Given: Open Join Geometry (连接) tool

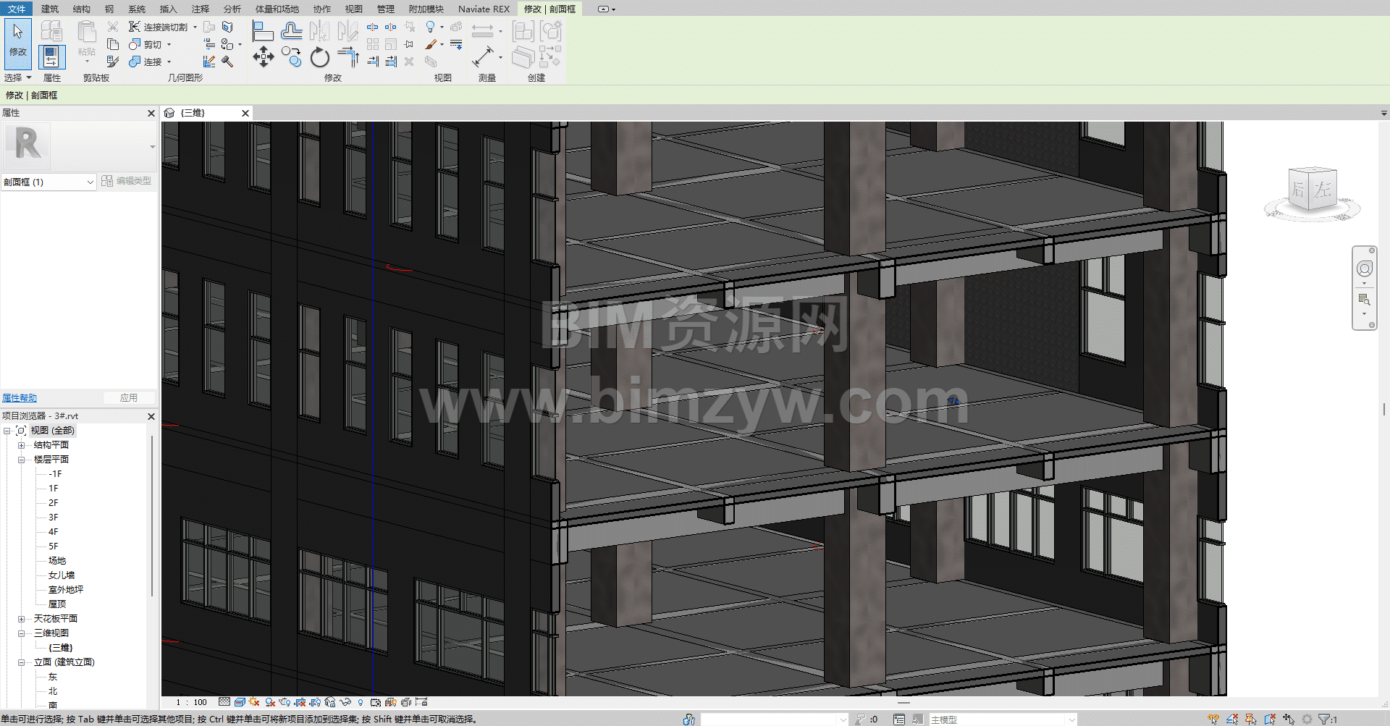Looking at the screenshot, I should coord(146,62).
